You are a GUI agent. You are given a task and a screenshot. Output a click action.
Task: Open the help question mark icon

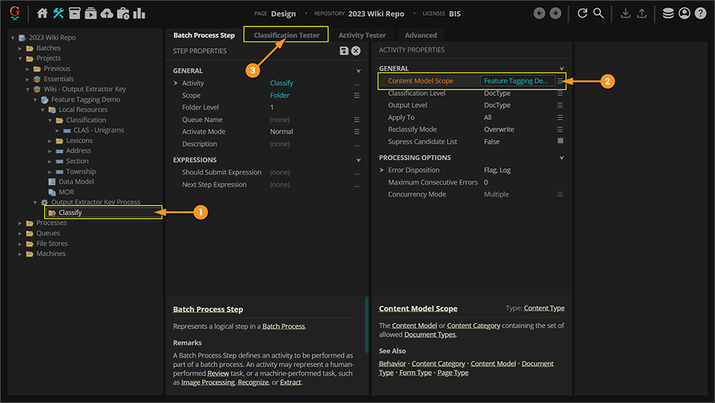coord(700,14)
